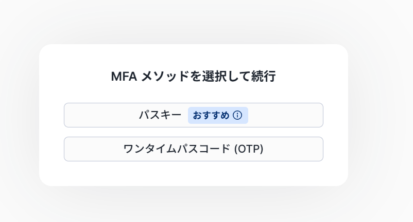Click the circled i icon in the badge
413x222 pixels.
(237, 116)
